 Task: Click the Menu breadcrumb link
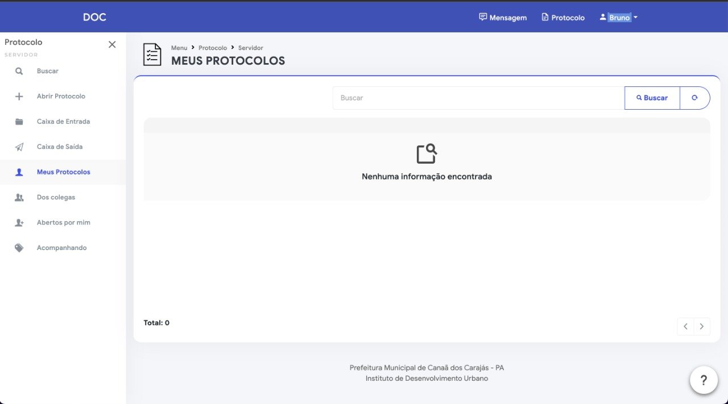click(x=179, y=48)
